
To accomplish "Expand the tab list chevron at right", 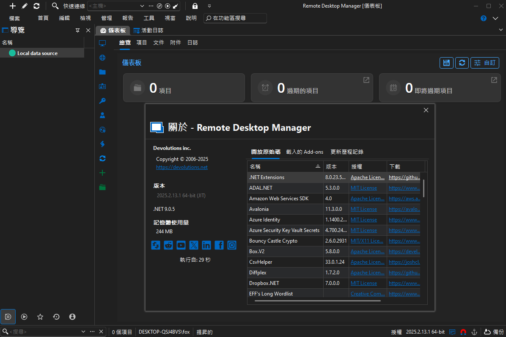I will click(x=500, y=30).
